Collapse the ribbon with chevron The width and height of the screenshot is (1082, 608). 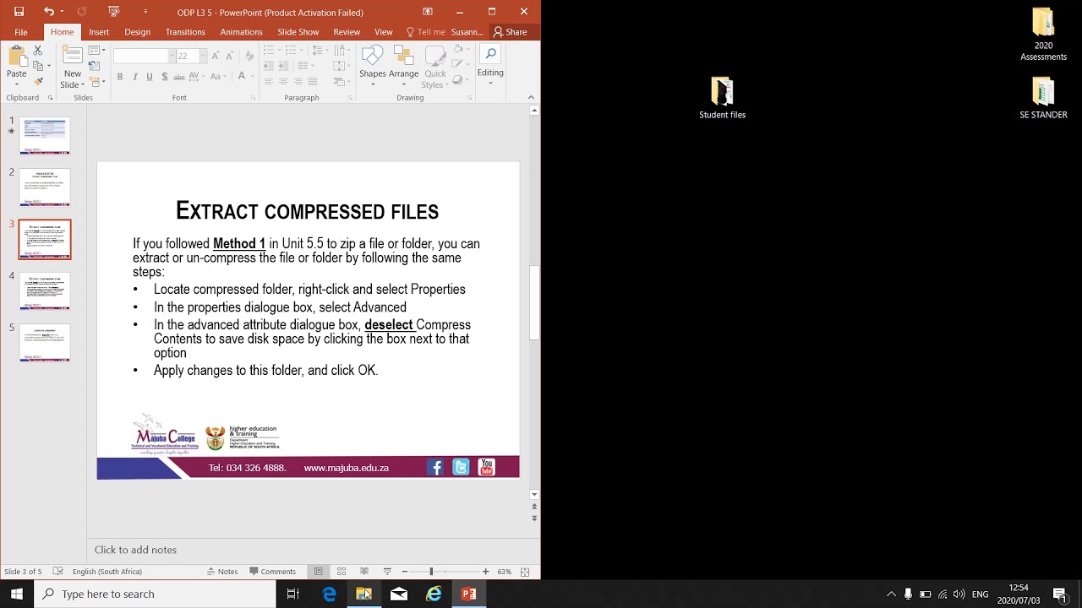point(531,97)
